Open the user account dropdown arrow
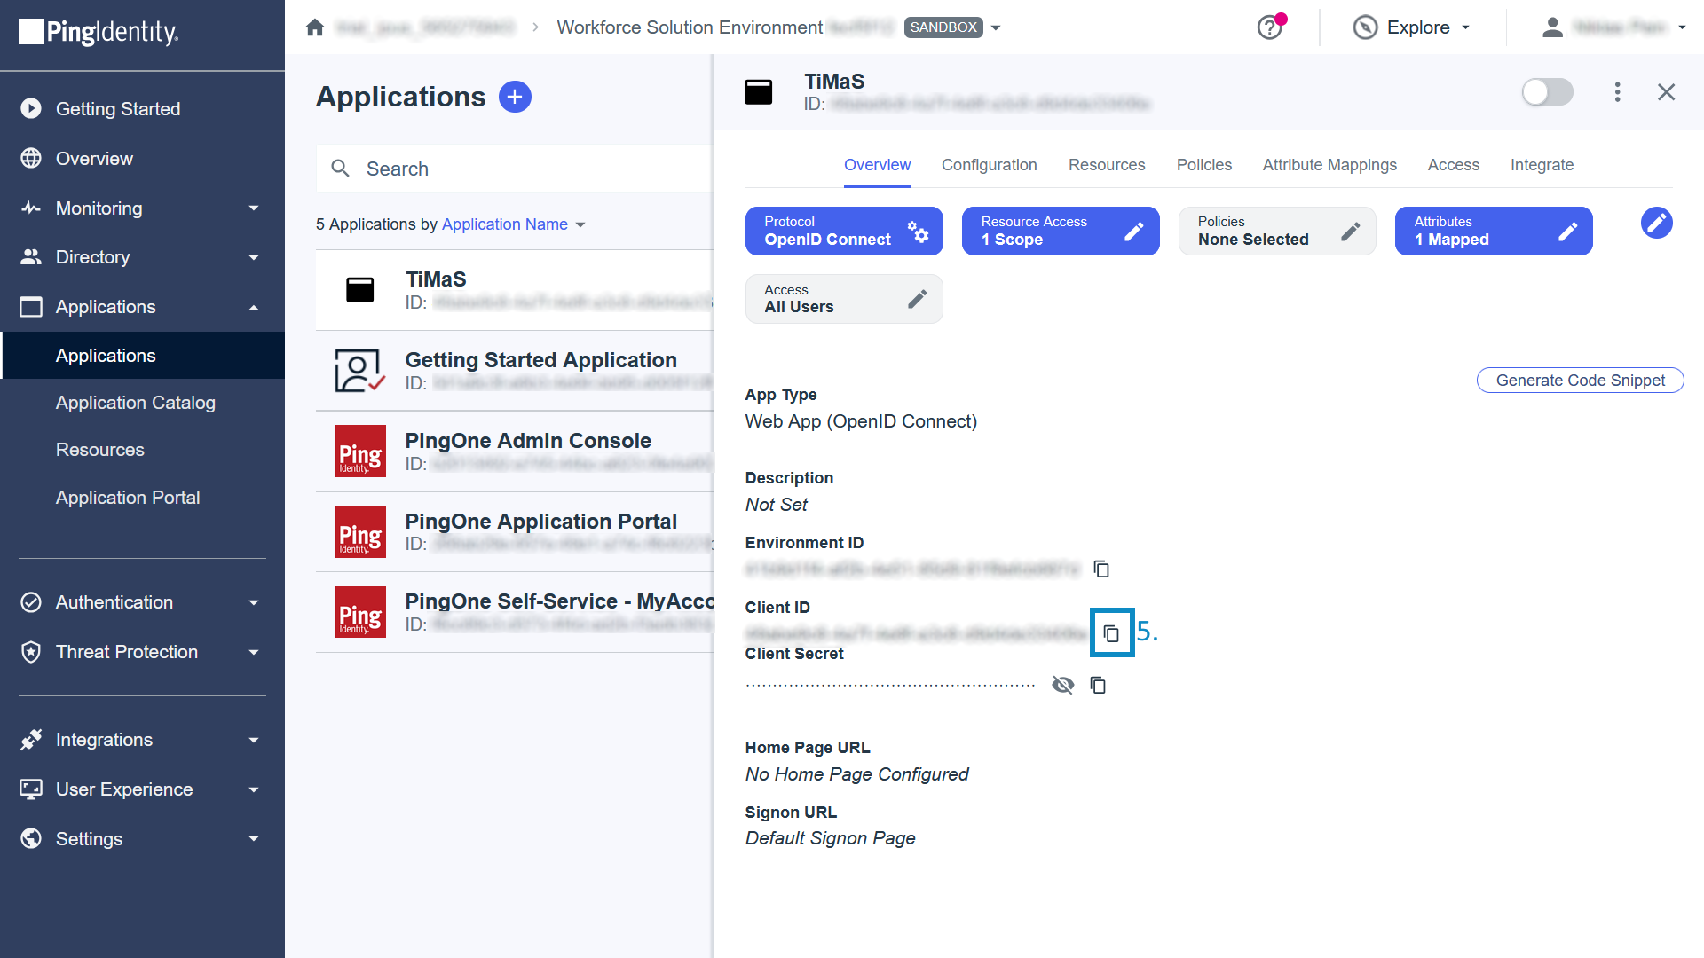This screenshot has width=1704, height=958. point(1682,27)
